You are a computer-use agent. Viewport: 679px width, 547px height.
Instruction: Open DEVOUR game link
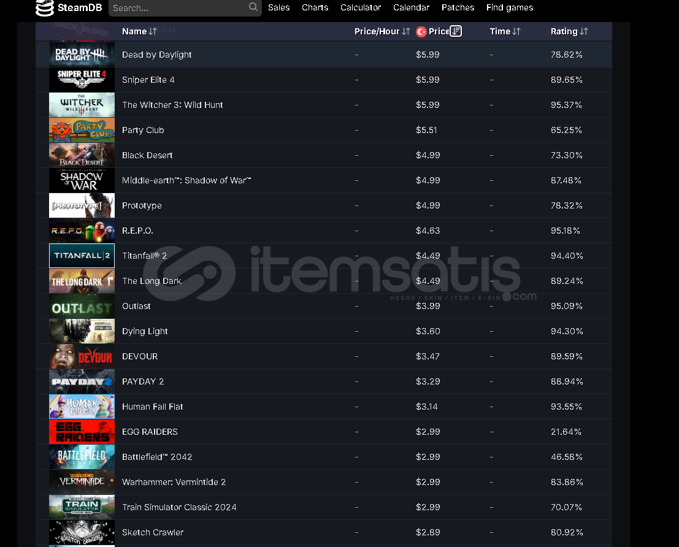coord(140,356)
